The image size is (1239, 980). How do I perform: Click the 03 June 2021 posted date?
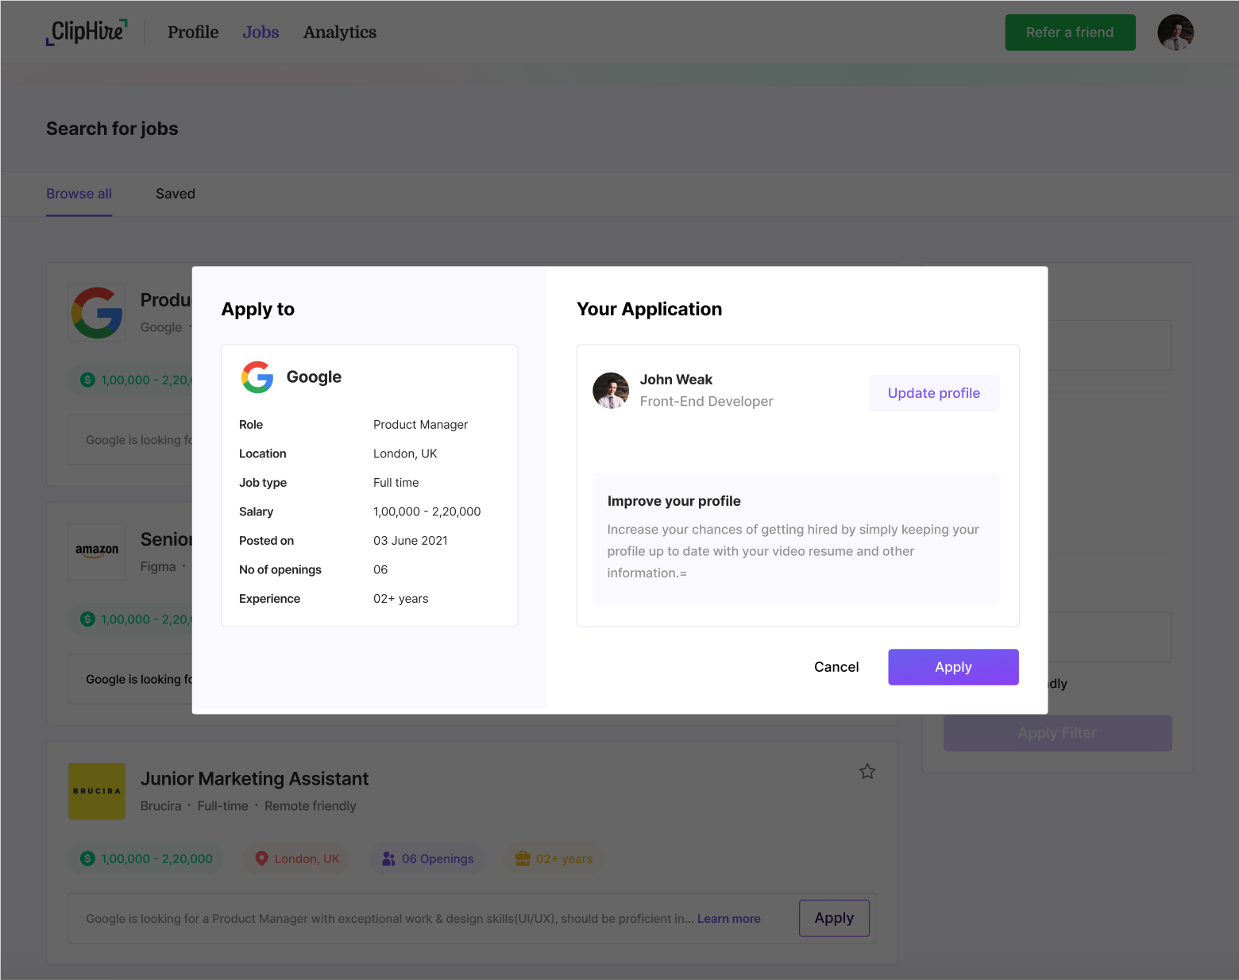411,541
